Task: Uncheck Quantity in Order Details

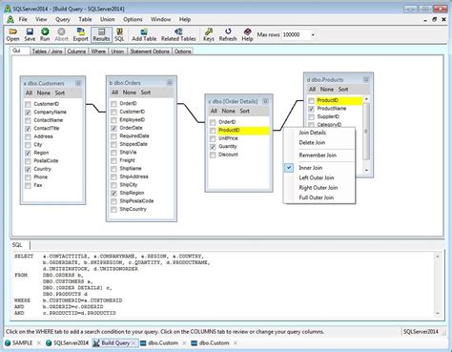Action: pos(213,147)
